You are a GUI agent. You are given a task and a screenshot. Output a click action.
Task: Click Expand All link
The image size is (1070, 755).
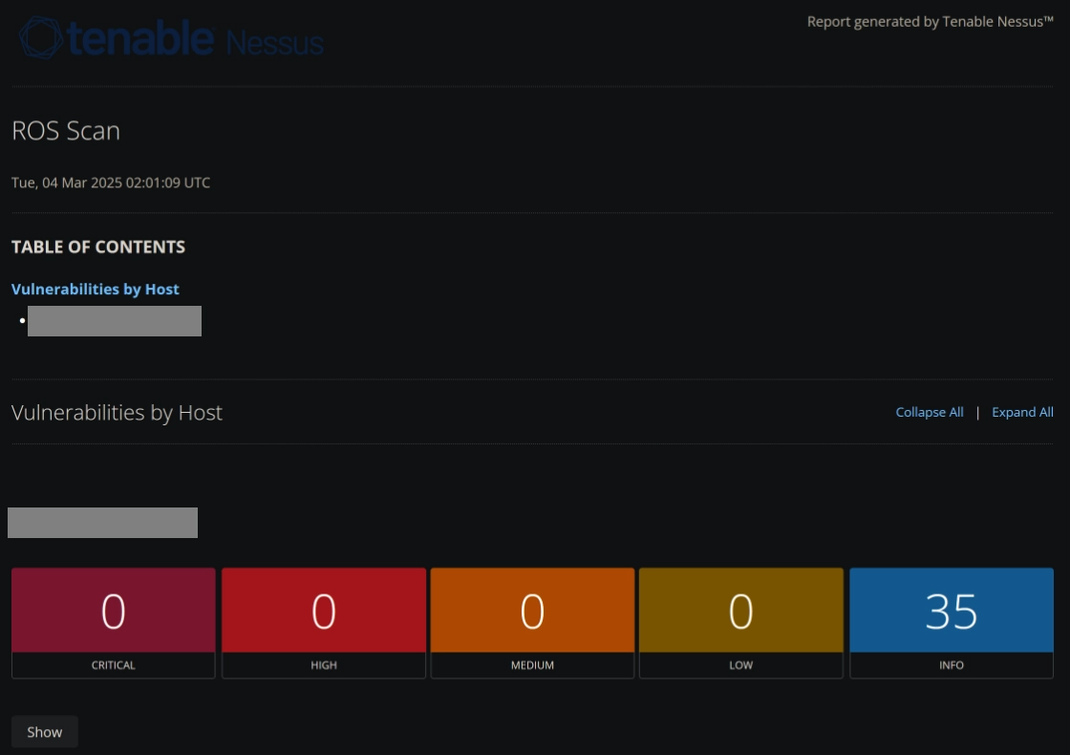1022,412
